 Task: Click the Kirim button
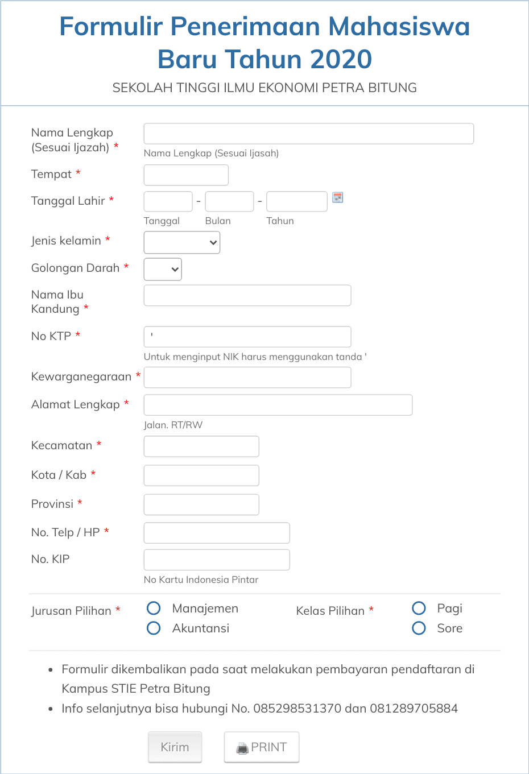[x=175, y=747]
